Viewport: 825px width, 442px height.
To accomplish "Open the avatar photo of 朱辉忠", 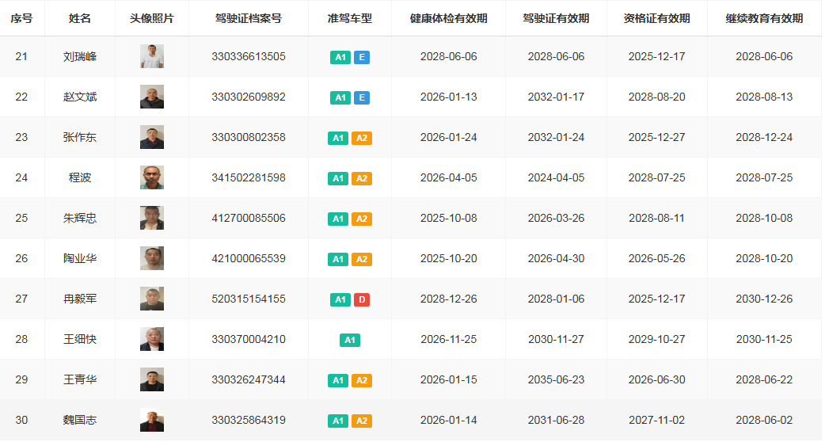I will point(152,219).
